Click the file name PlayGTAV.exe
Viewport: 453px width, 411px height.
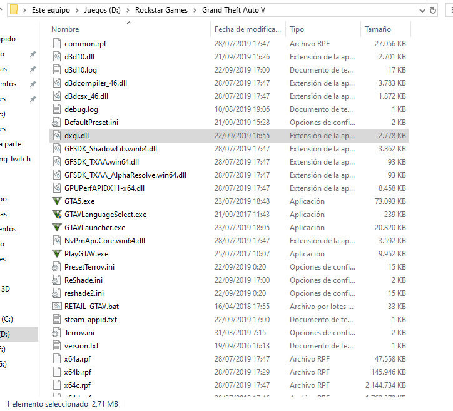pyautogui.click(x=86, y=254)
